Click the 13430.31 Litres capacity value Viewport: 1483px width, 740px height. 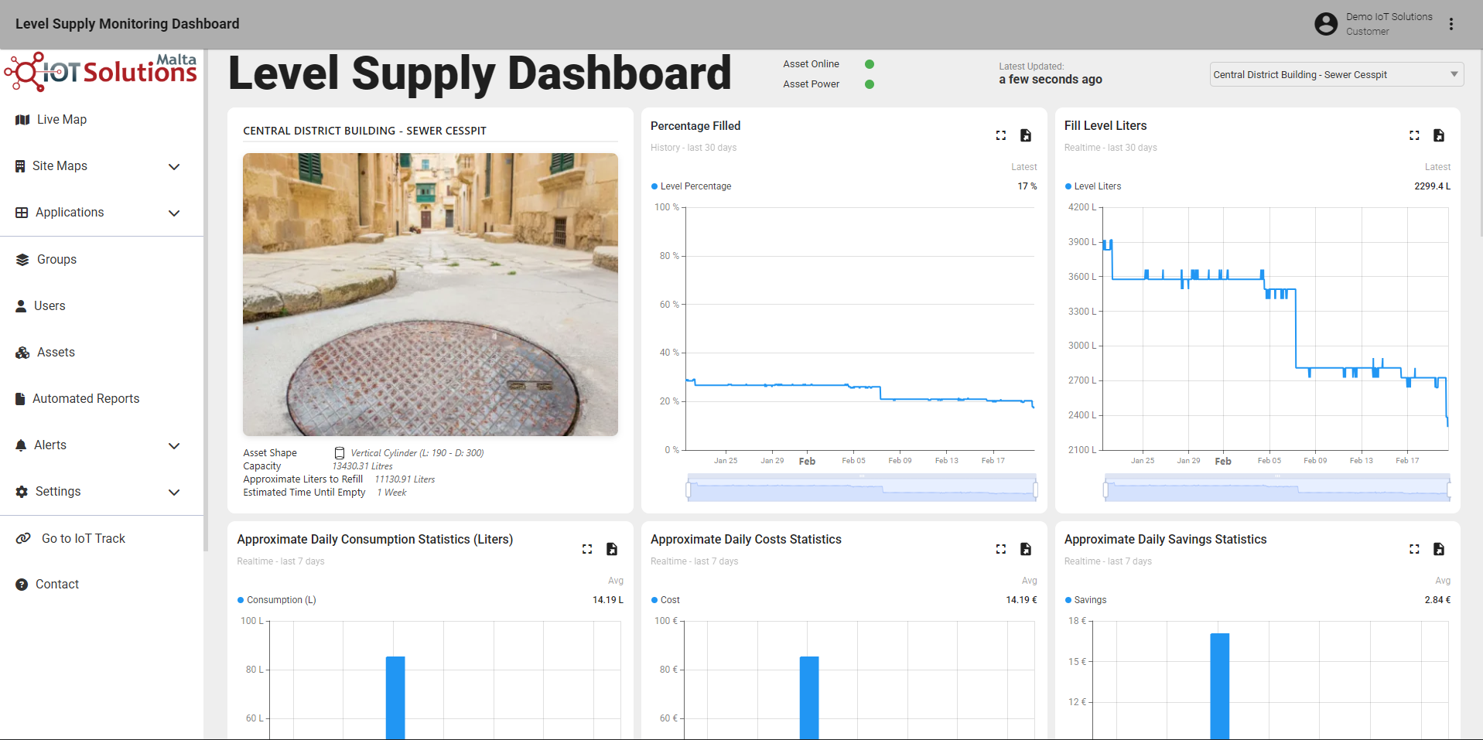pyautogui.click(x=362, y=466)
